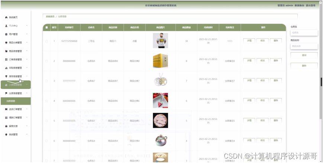Click the 商品数量 column header

187,27
